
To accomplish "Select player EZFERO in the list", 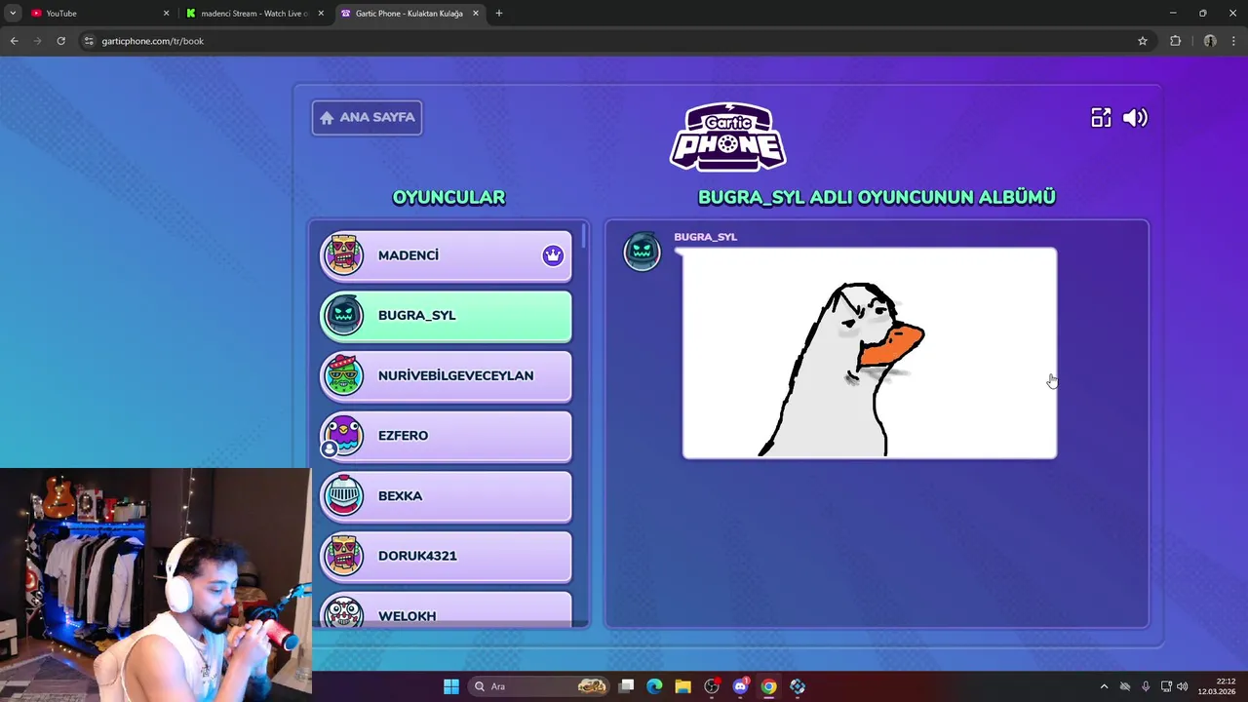I will click(446, 436).
